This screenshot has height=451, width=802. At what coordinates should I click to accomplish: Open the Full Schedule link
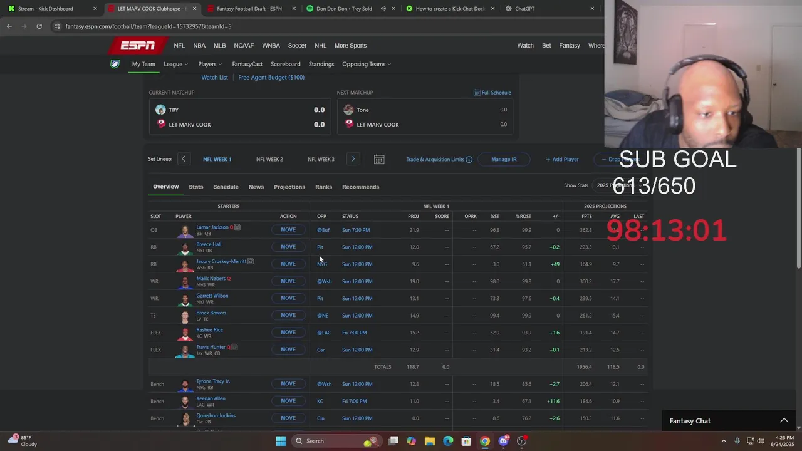[492, 93]
